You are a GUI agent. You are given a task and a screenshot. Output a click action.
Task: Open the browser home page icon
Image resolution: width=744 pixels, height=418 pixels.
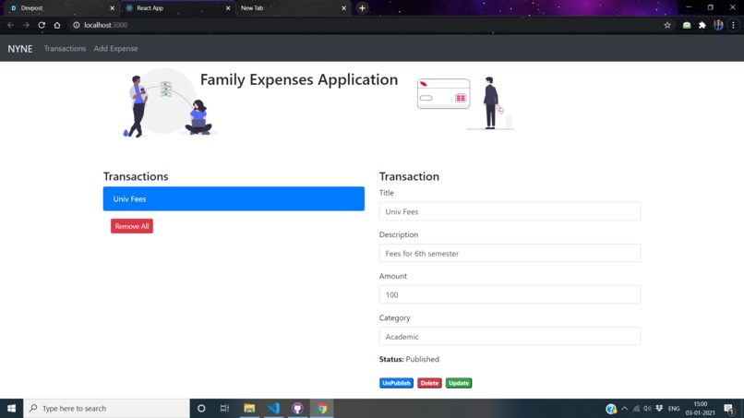tap(57, 25)
